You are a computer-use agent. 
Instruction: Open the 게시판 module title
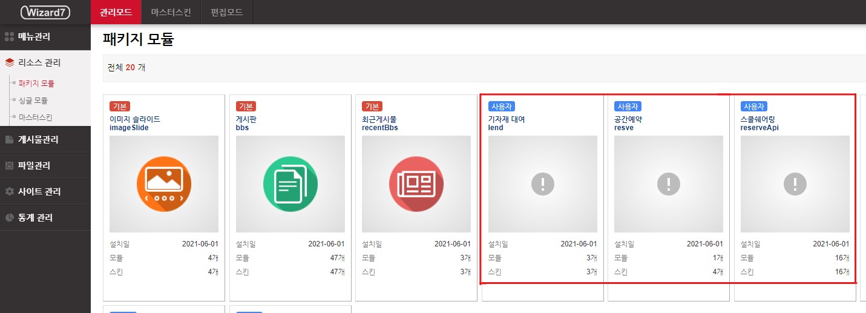click(x=248, y=119)
